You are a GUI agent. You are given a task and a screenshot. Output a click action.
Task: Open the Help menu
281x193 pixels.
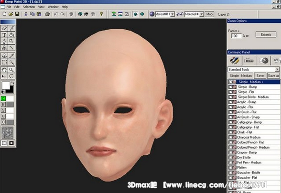click(x=65, y=7)
